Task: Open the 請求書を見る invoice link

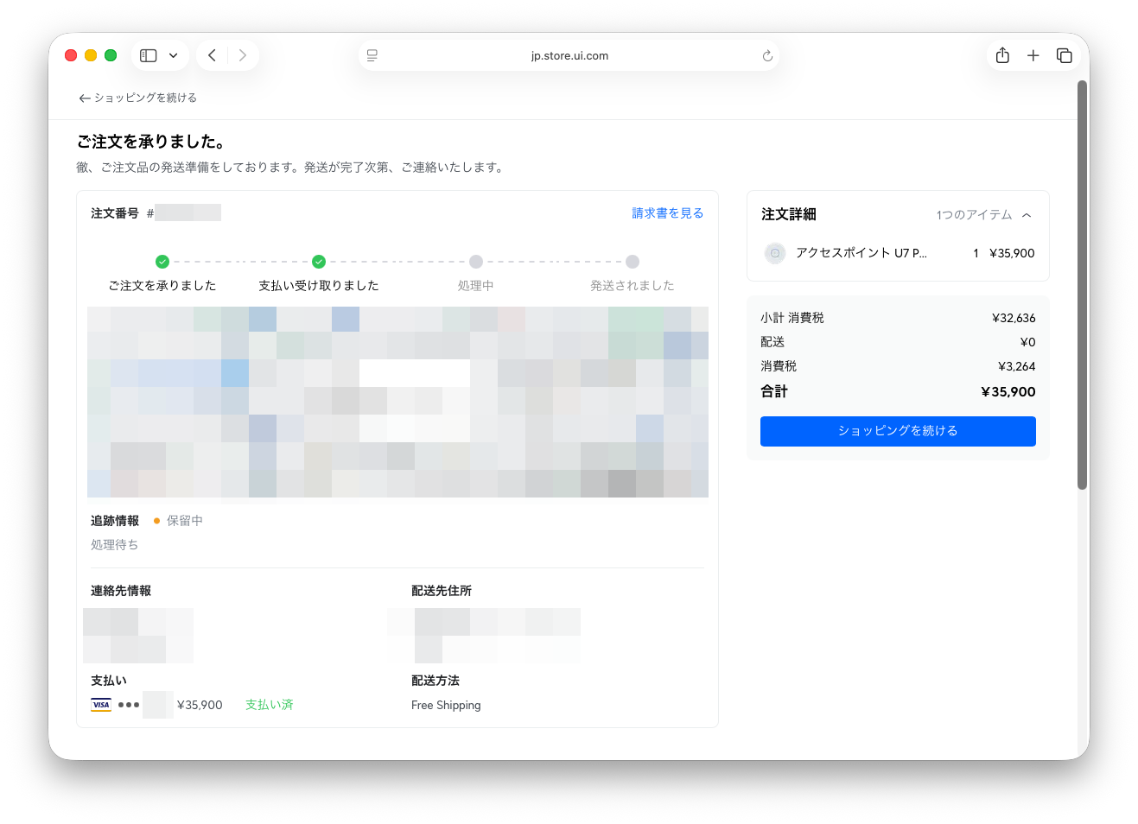Action: tap(667, 213)
